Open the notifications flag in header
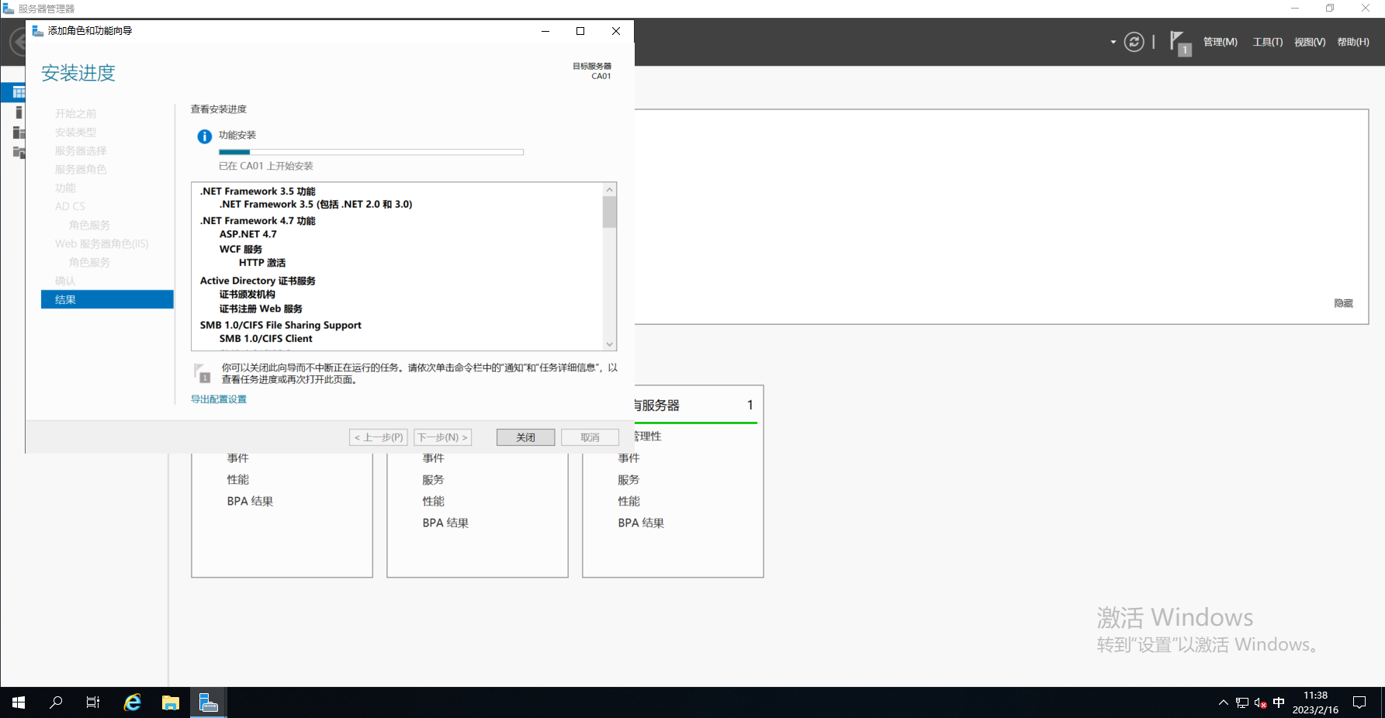1385x718 pixels. click(x=1179, y=42)
